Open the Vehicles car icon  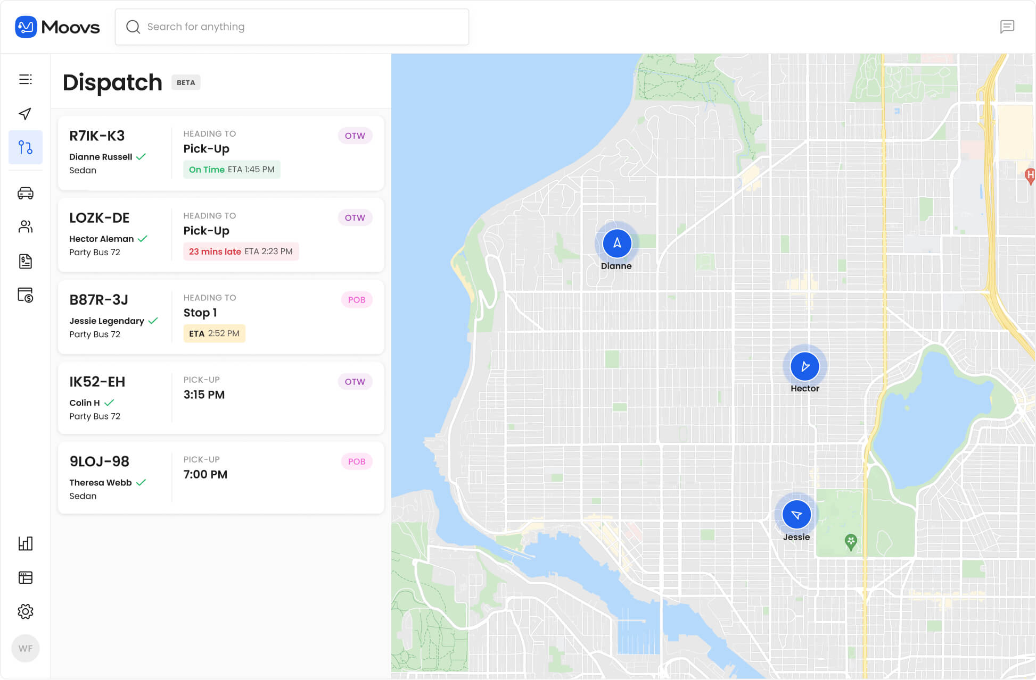25,193
